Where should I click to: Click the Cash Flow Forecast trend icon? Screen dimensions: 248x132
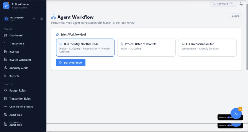[x=5, y=107]
